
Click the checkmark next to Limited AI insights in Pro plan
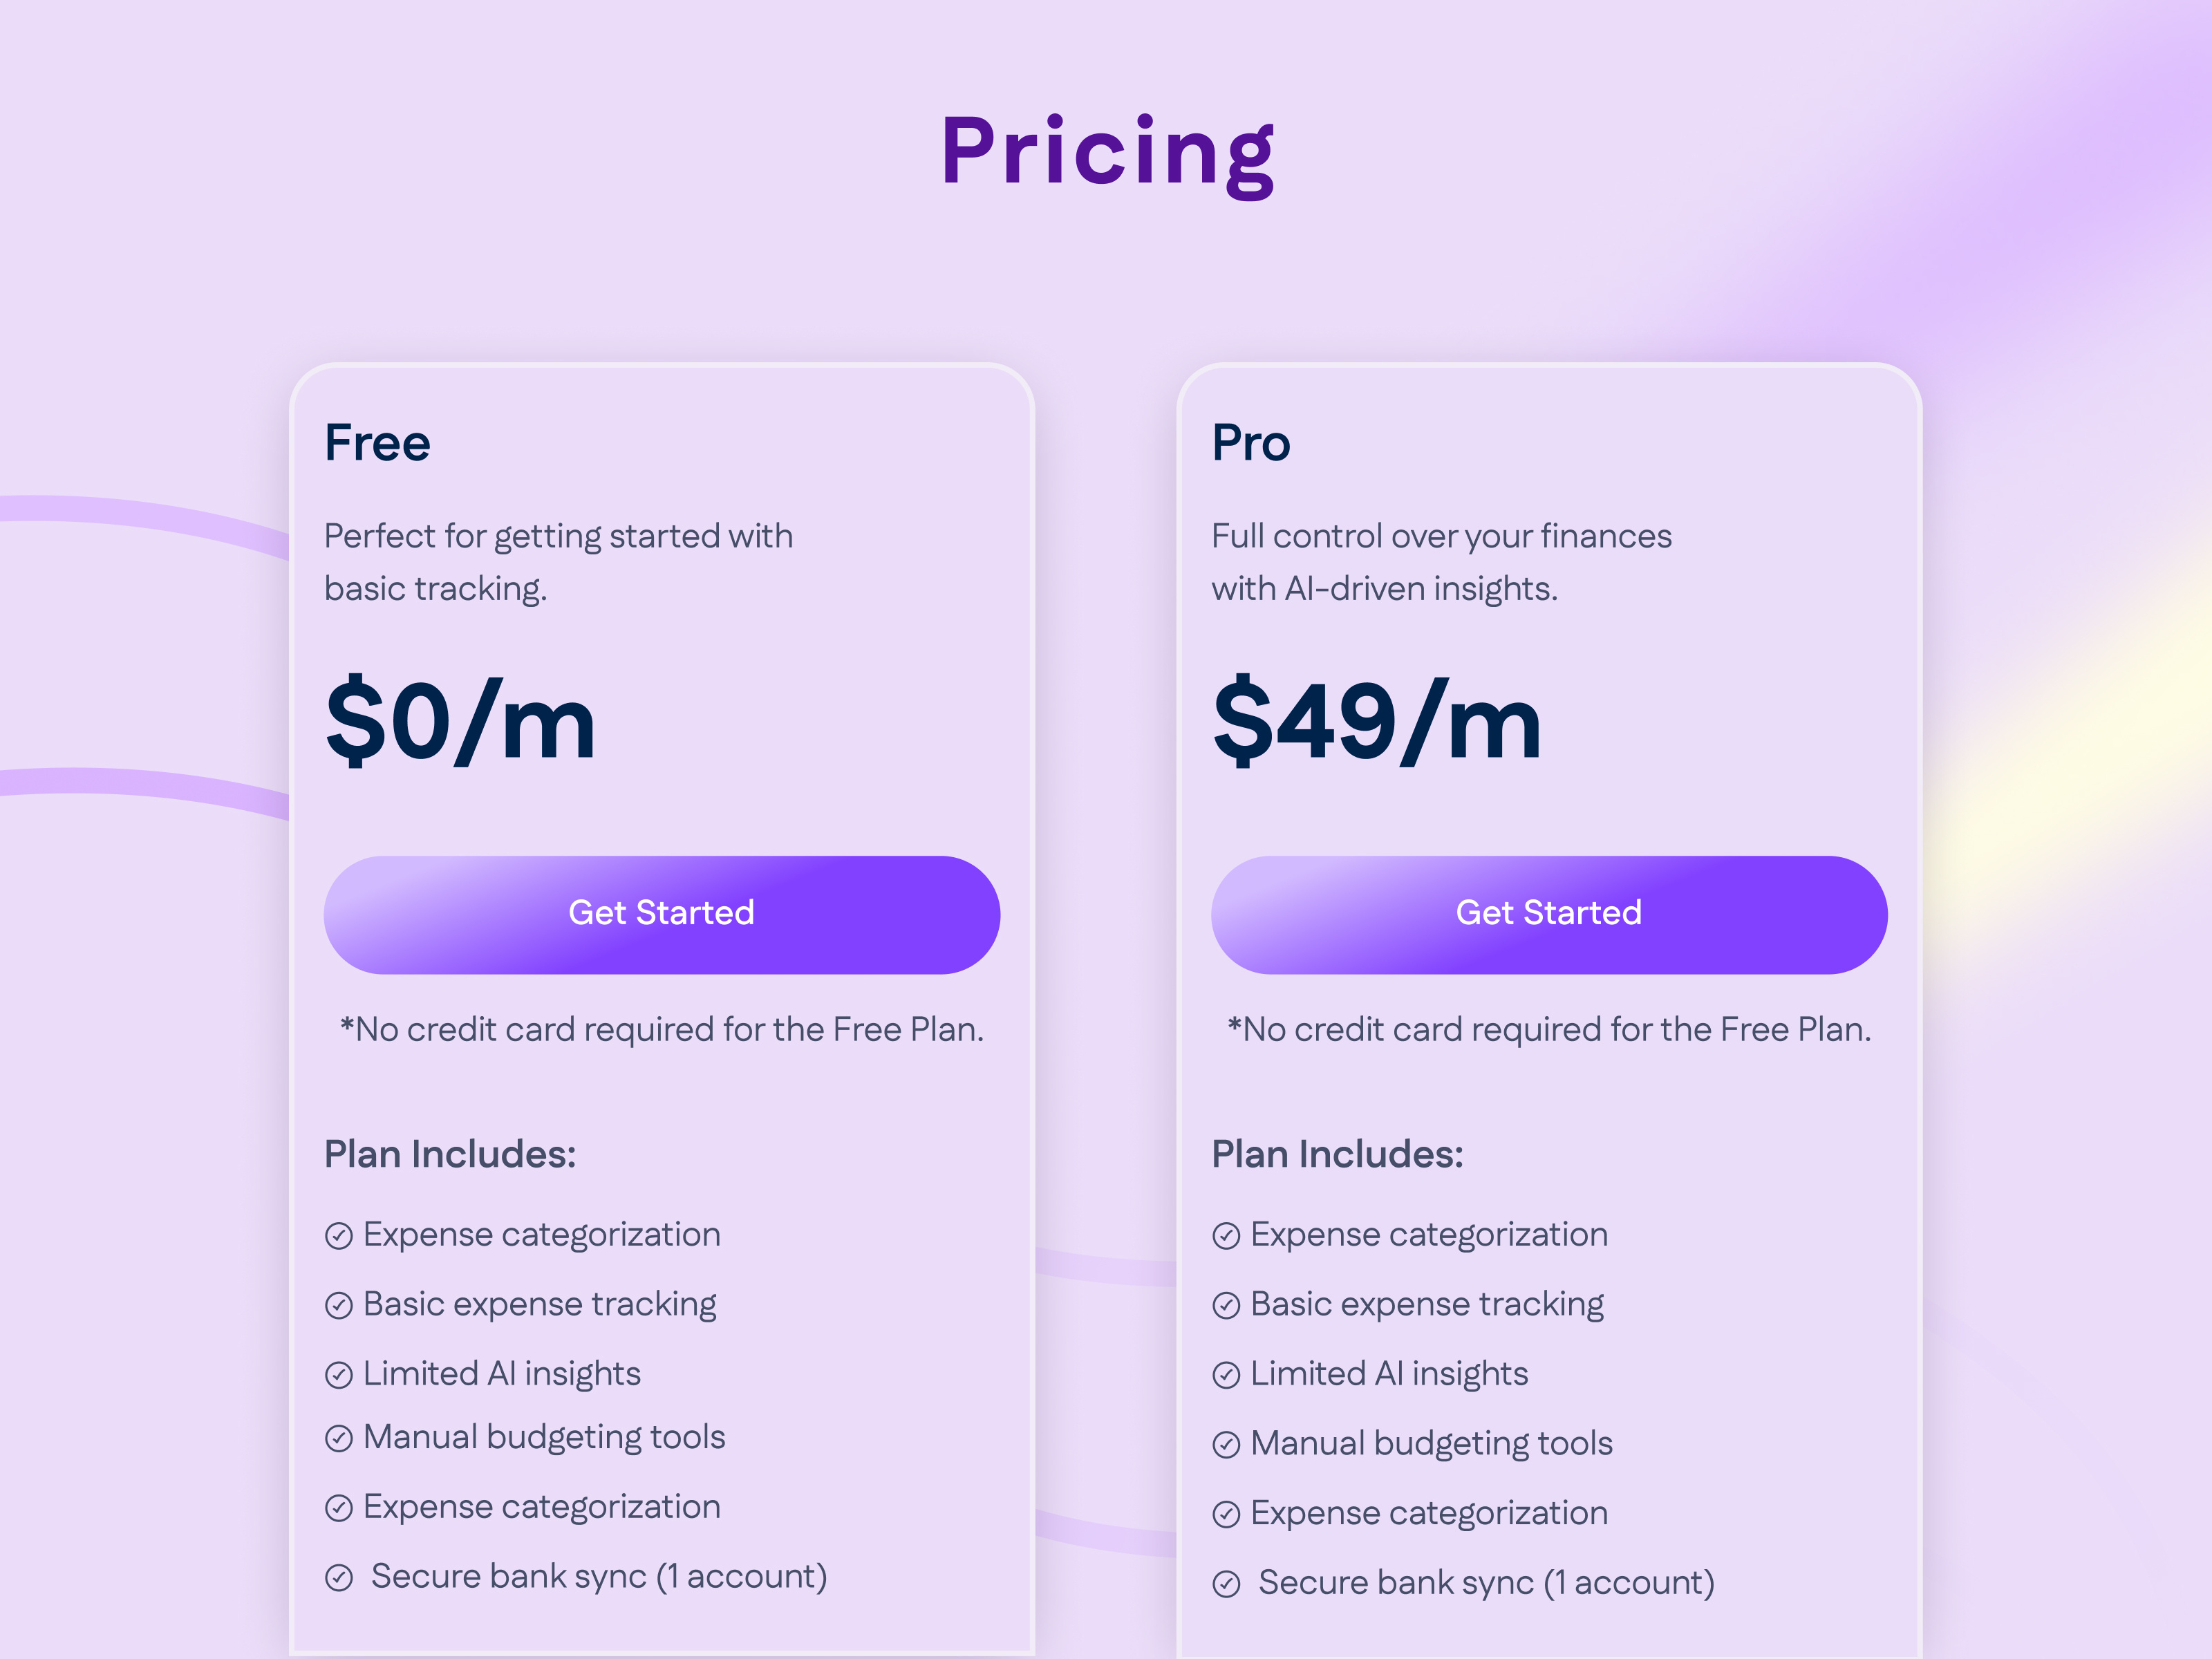[x=1227, y=1374]
